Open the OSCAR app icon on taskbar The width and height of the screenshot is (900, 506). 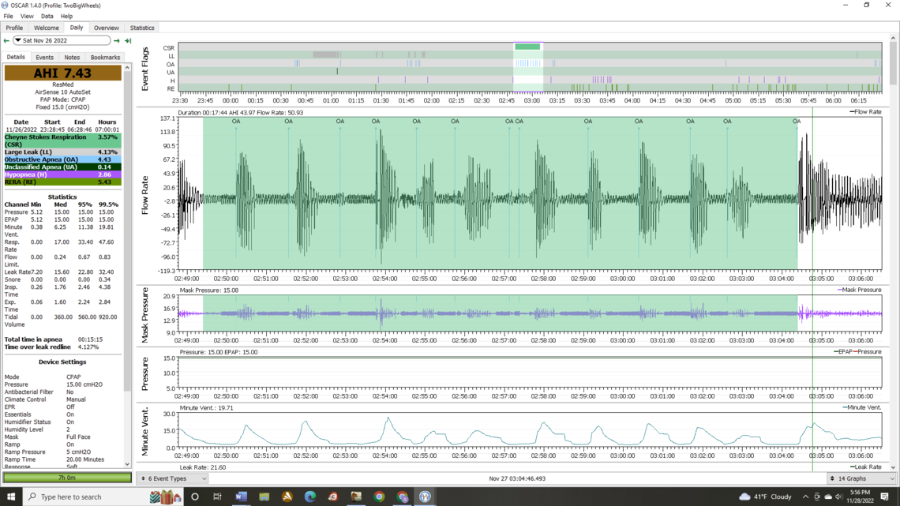pos(425,497)
